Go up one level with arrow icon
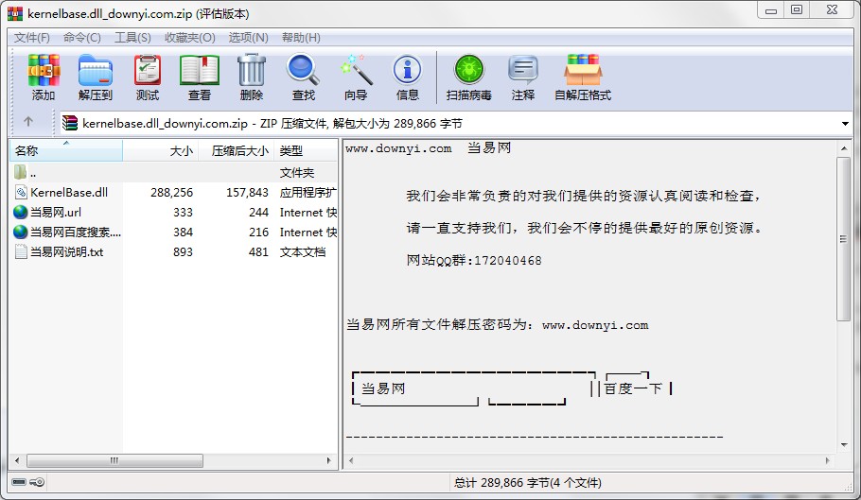Viewport: 861px width, 500px height. (x=28, y=122)
